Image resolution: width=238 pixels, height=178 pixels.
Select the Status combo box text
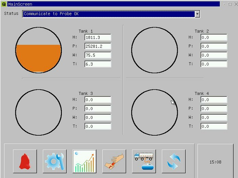tap(108, 14)
